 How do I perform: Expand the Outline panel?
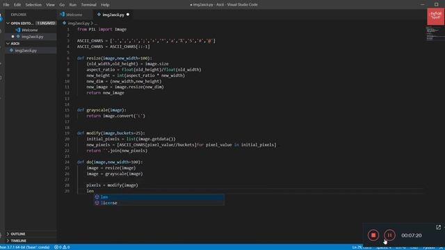coord(18,234)
